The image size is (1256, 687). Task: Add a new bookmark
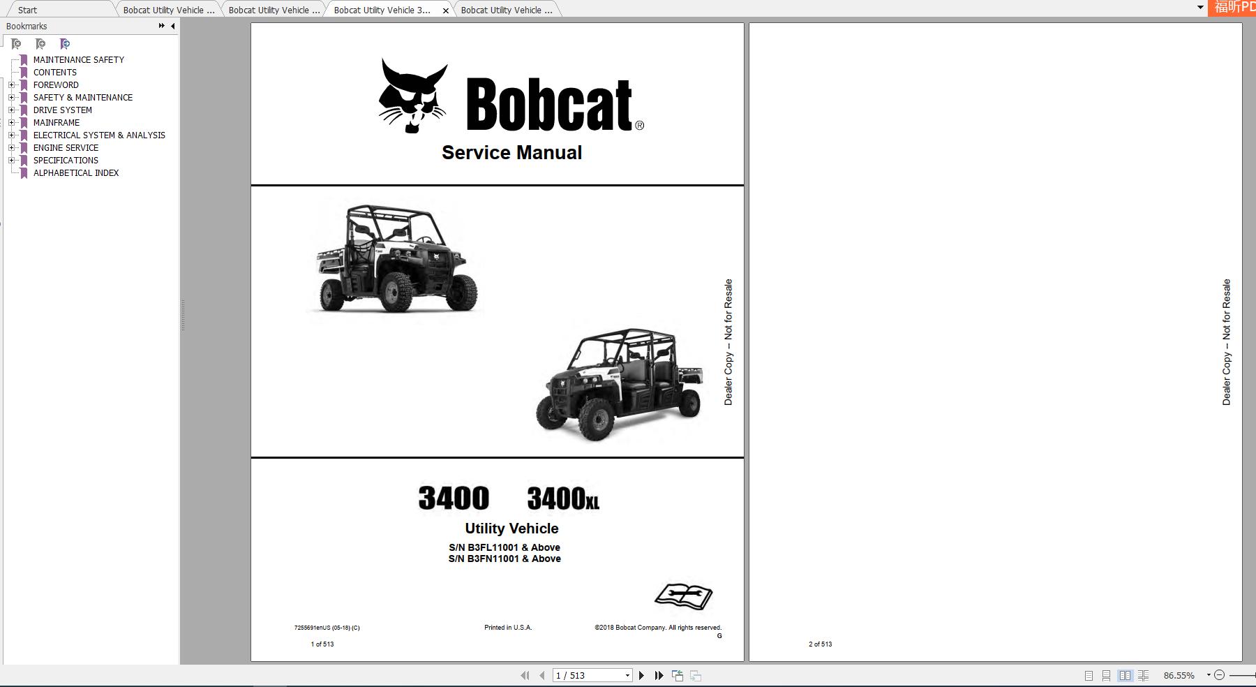40,43
